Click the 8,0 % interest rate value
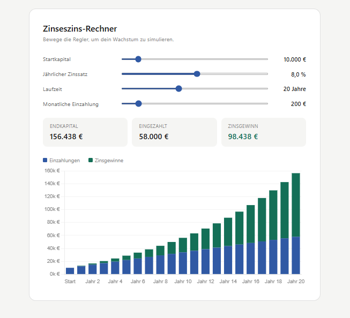Screen dimensions: 350x318 [x=298, y=74]
